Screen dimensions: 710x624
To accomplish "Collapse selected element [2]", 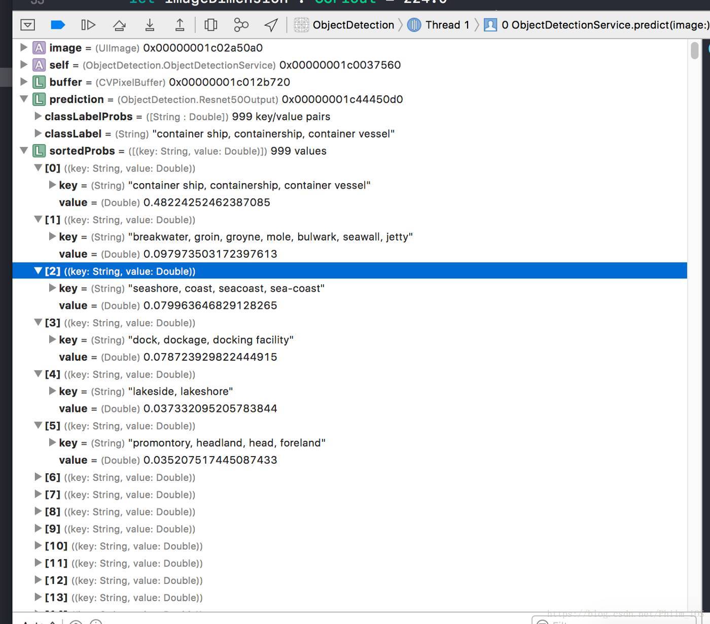I will 38,271.
